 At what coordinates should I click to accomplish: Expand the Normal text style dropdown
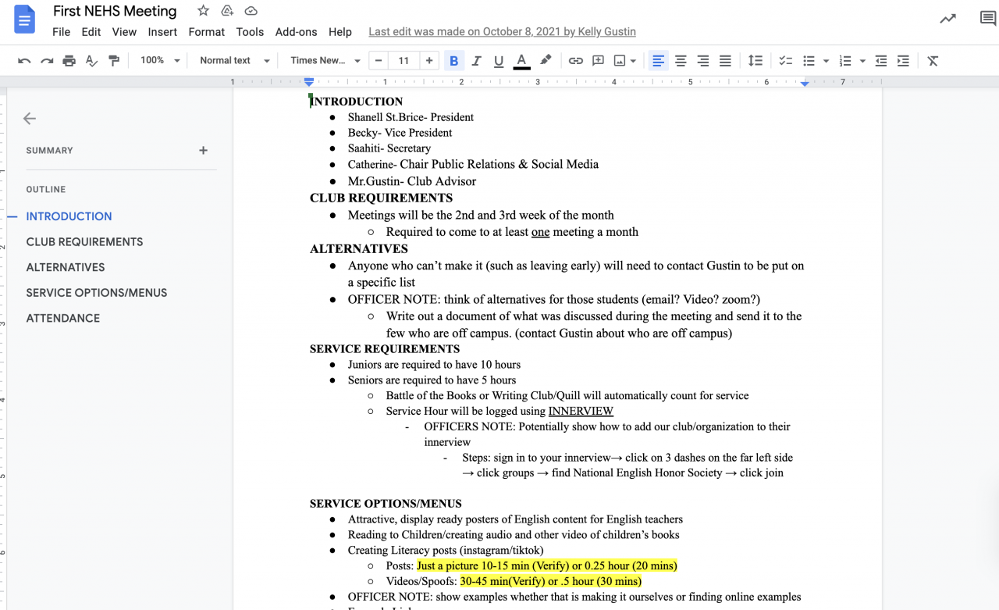point(234,61)
